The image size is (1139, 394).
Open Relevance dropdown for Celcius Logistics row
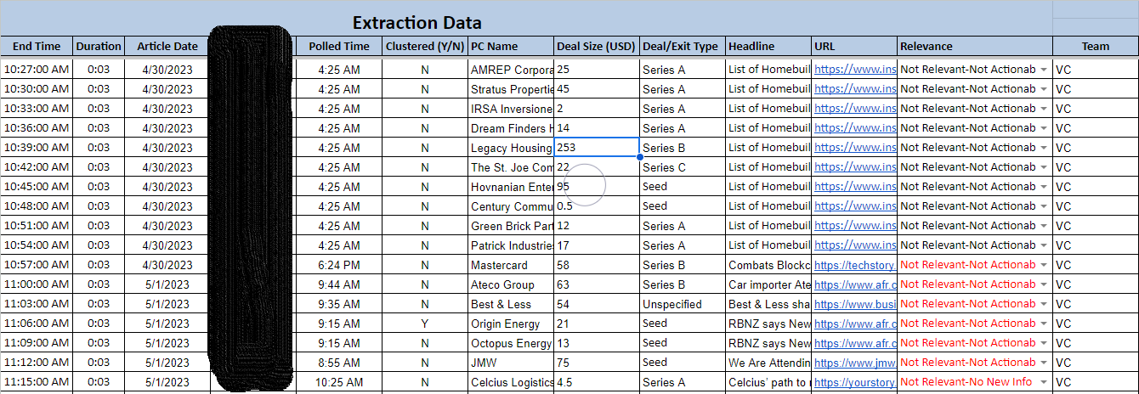[x=1044, y=382]
